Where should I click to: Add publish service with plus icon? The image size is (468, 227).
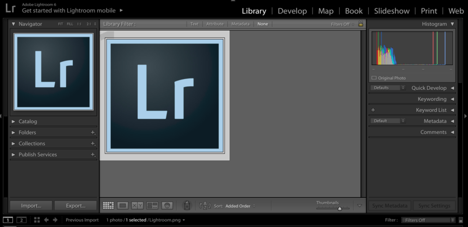93,154
